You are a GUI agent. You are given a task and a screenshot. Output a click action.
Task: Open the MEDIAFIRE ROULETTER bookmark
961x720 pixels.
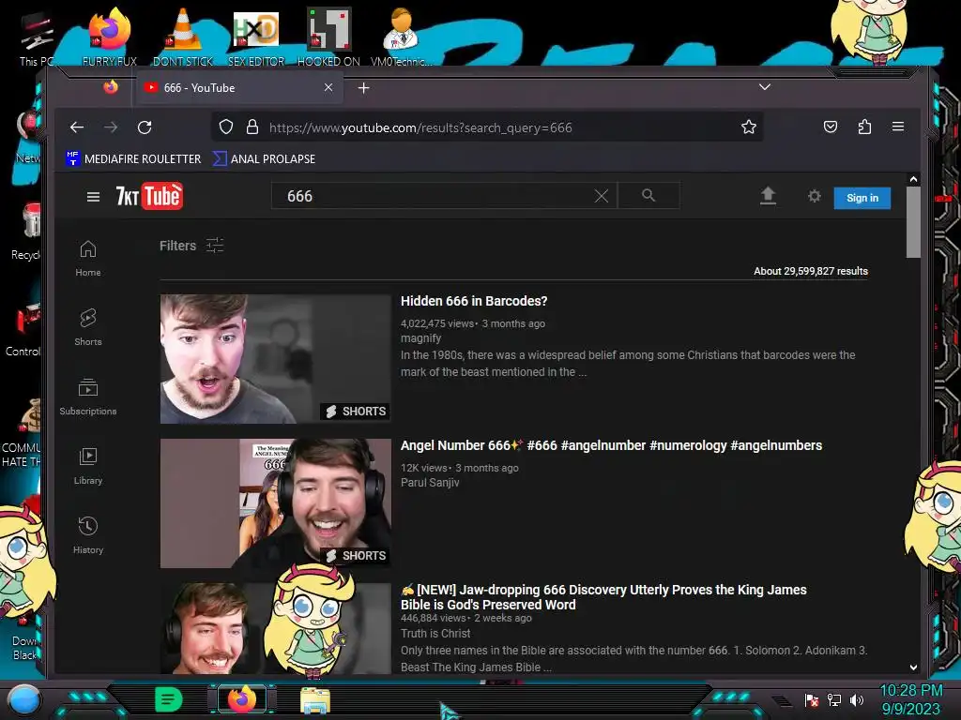tap(133, 158)
